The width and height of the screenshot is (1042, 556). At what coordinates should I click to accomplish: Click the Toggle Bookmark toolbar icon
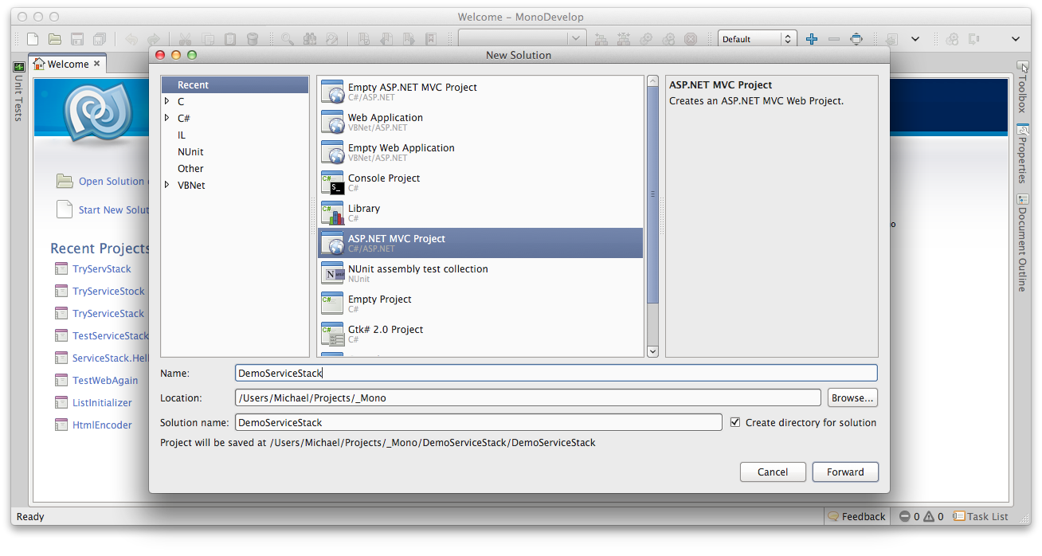coord(363,39)
